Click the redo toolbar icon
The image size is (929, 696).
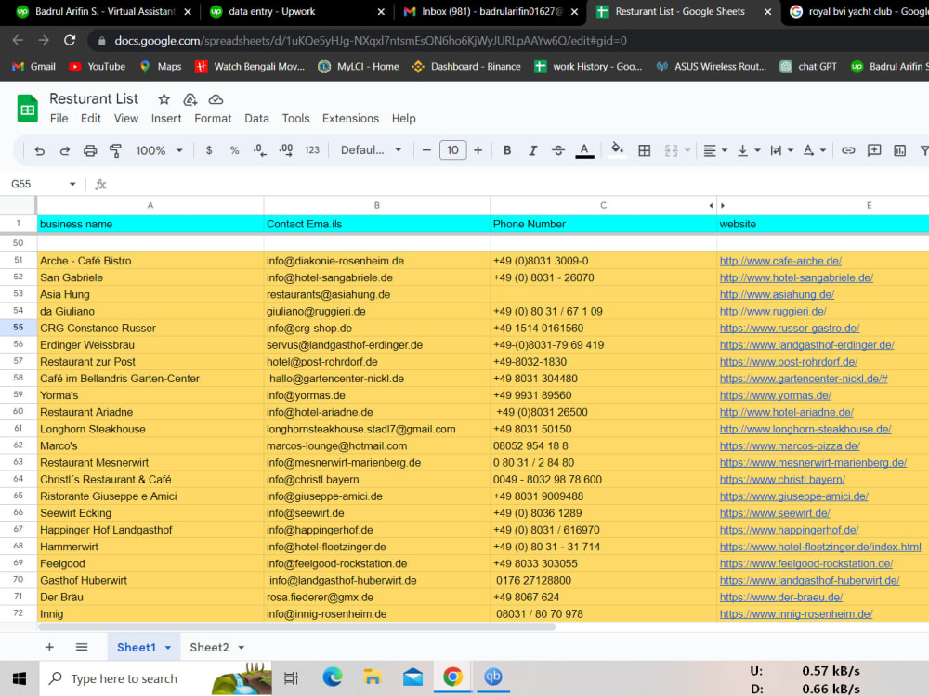pos(65,151)
